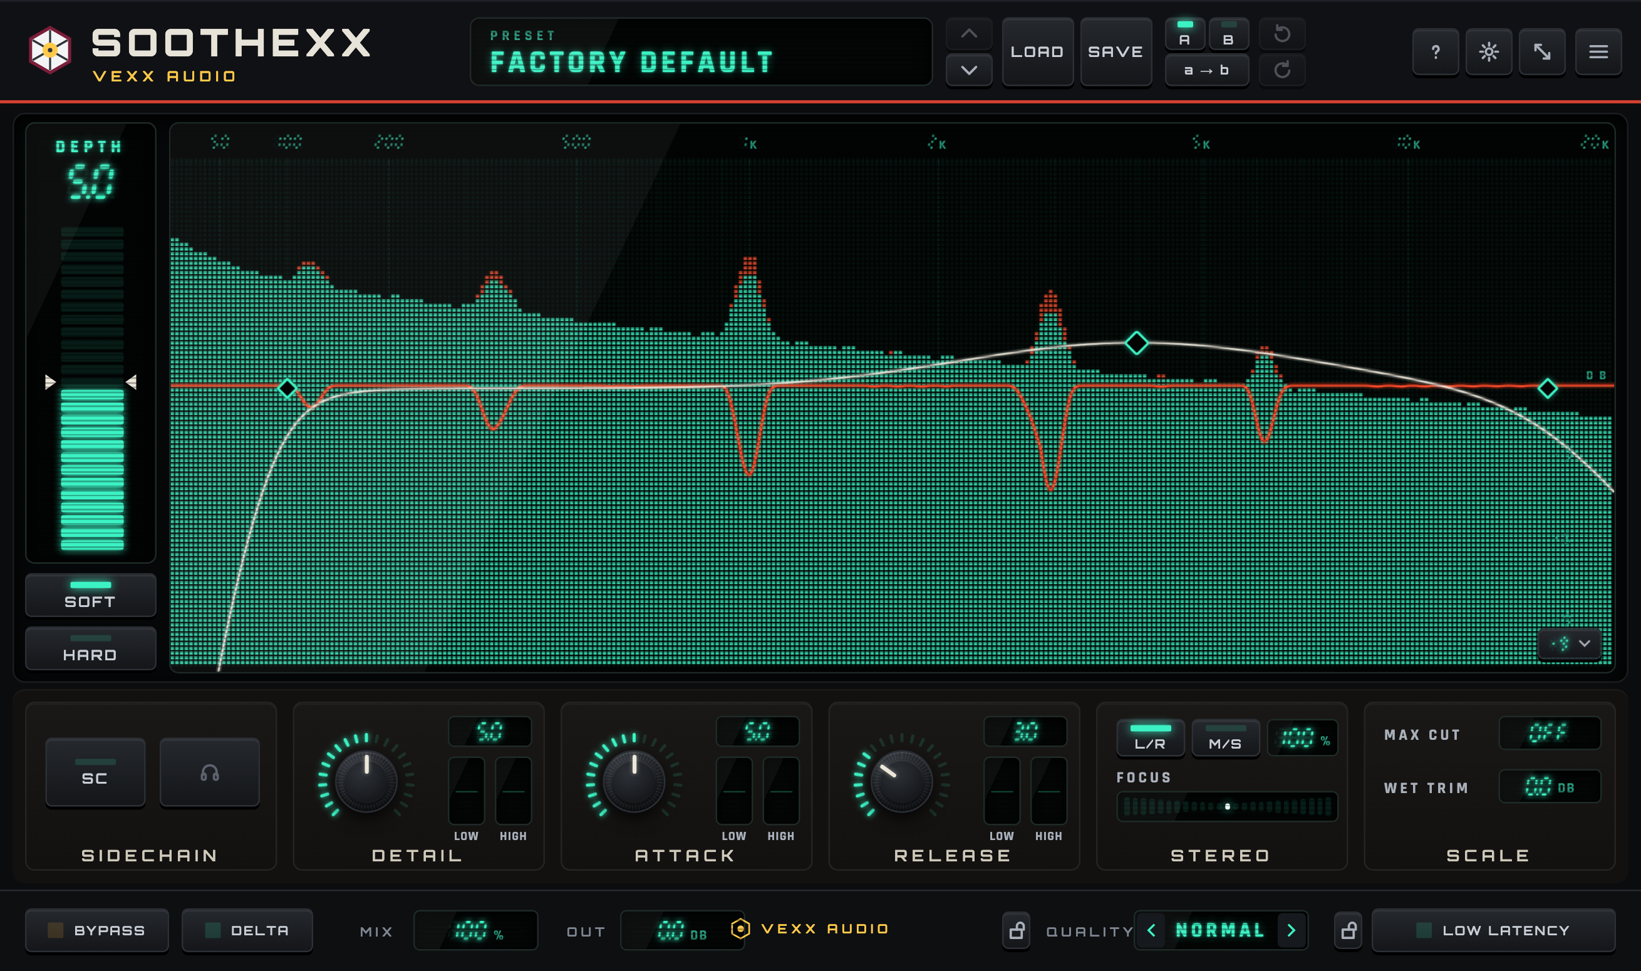Click the Load preset button
Viewport: 1641px width, 971px height.
(x=1037, y=52)
